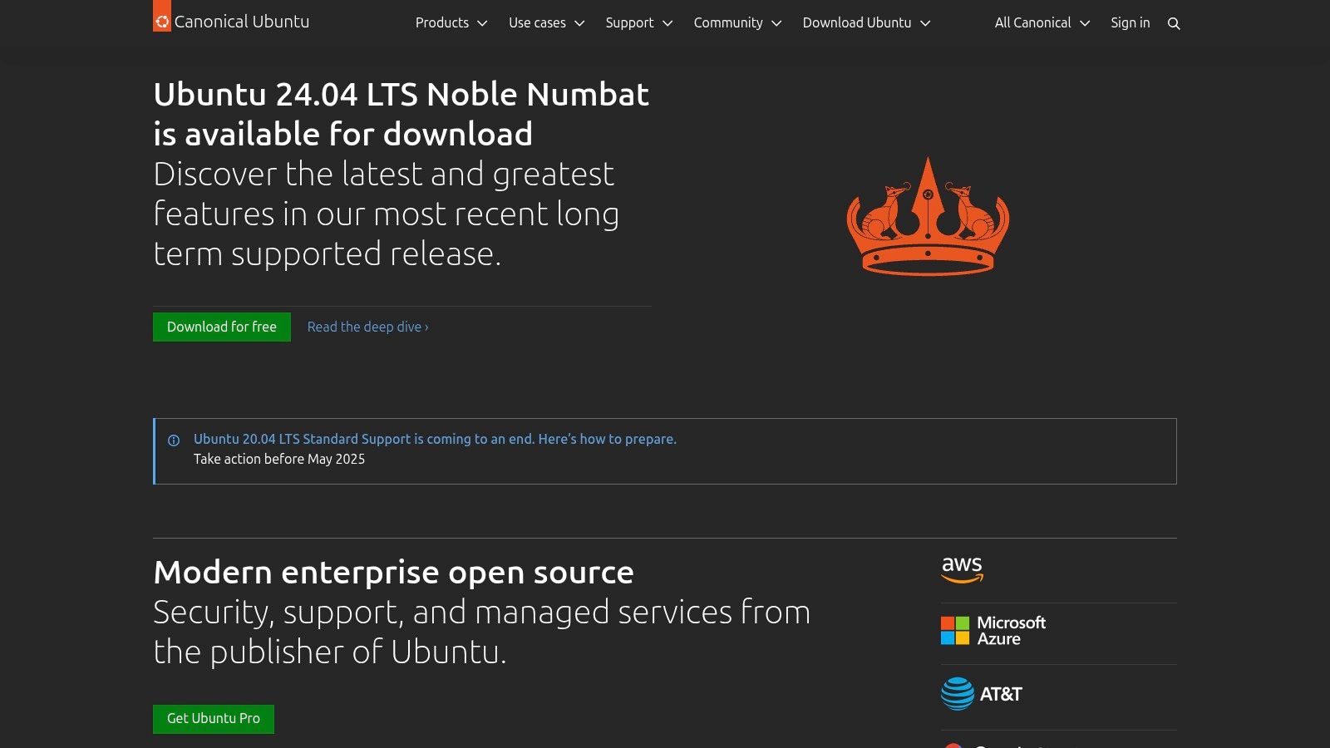Click the "Ubuntu 24.04 LTS Noble Numbat" heading
Screen dimensions: 1330x748
(401, 94)
